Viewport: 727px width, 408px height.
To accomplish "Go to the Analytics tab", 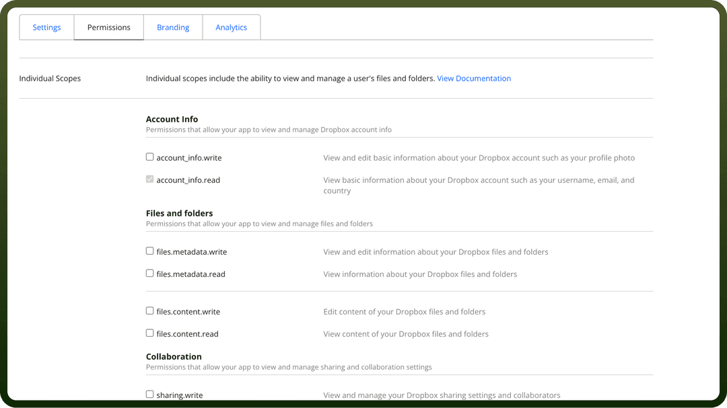I will tap(231, 28).
